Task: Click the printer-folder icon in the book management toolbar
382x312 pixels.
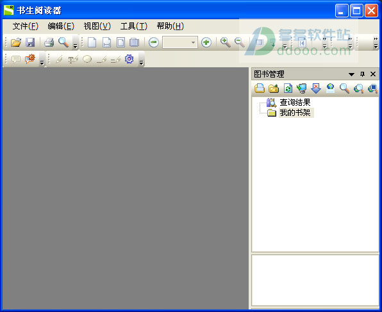Action: coord(260,88)
